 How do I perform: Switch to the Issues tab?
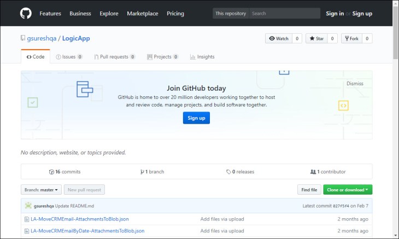[x=69, y=57]
